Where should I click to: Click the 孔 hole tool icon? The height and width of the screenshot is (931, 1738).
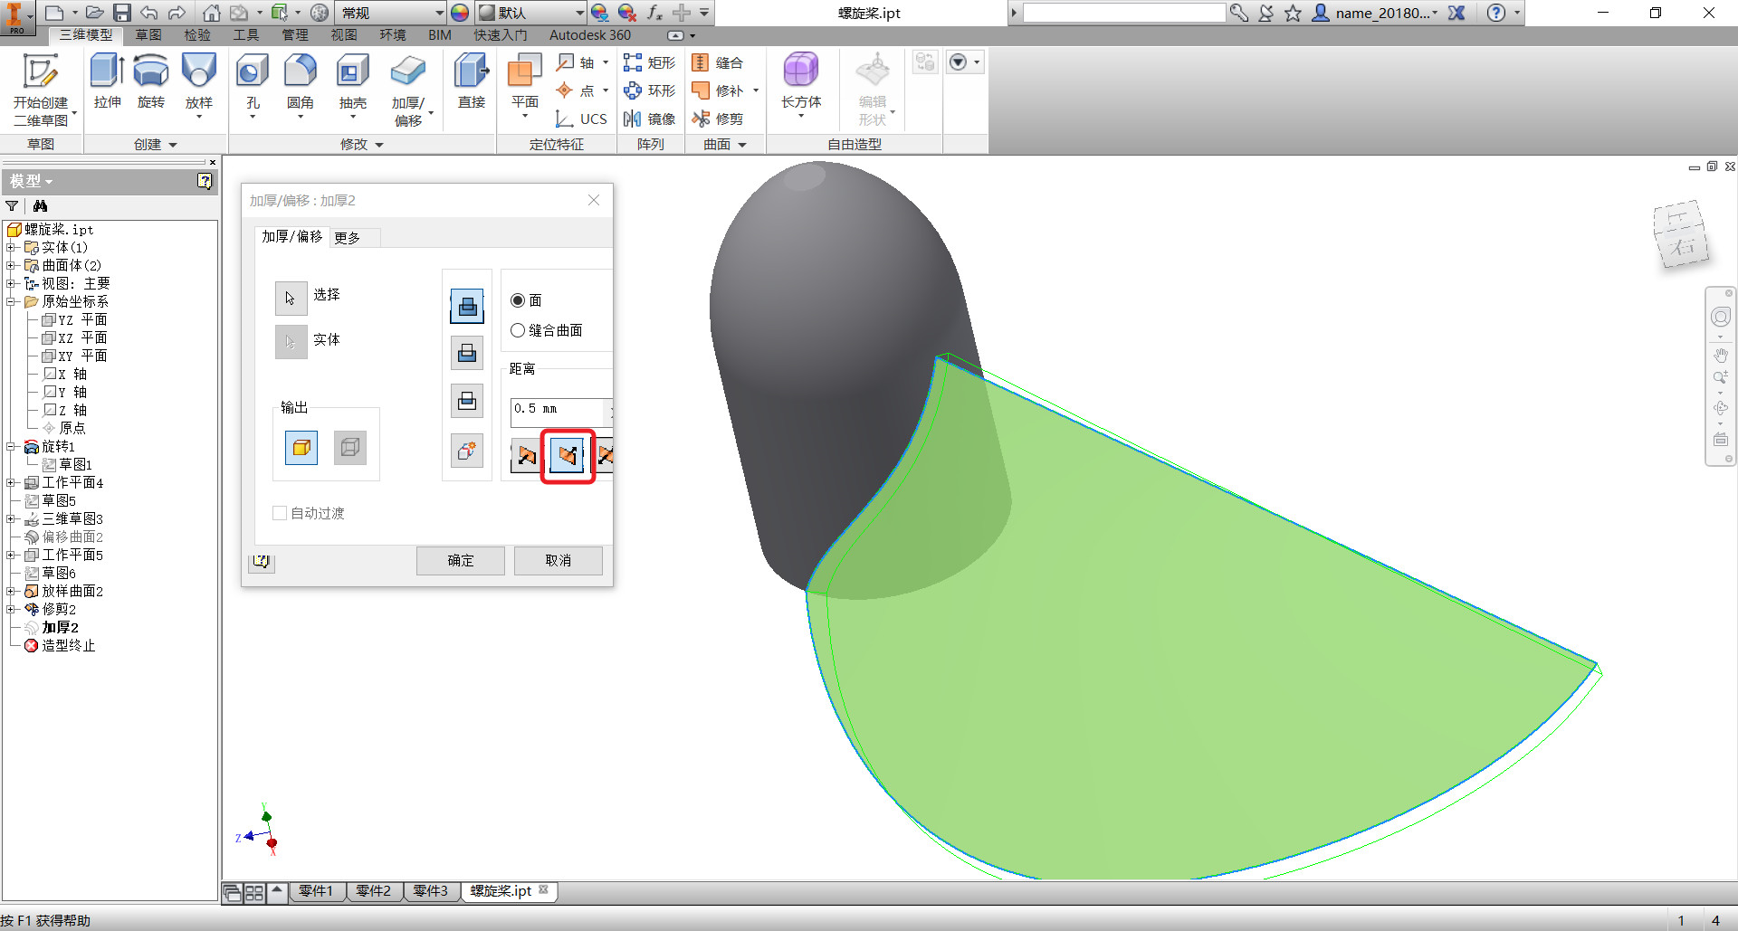click(x=253, y=72)
